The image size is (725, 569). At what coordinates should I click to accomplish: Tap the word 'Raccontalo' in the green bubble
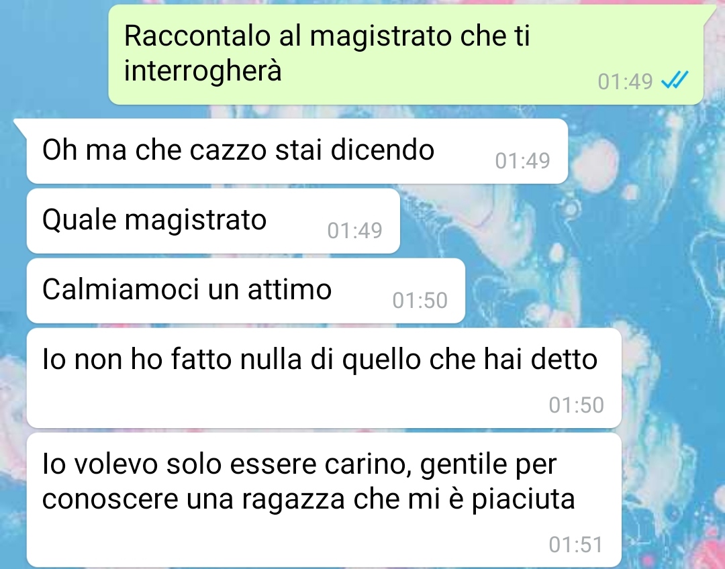point(197,36)
